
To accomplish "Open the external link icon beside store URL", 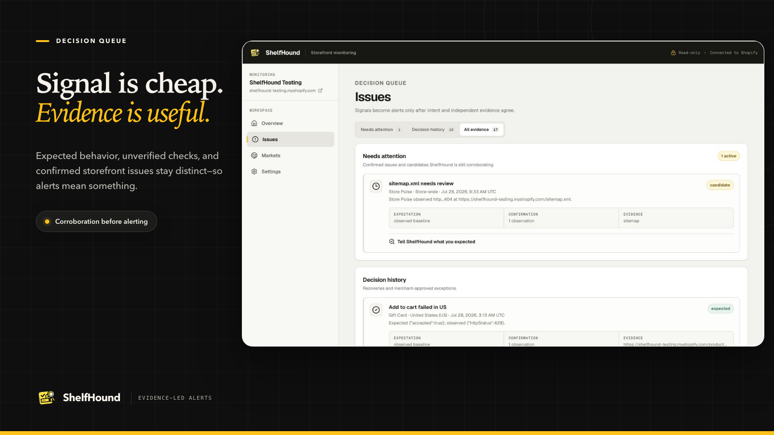I will pos(320,90).
